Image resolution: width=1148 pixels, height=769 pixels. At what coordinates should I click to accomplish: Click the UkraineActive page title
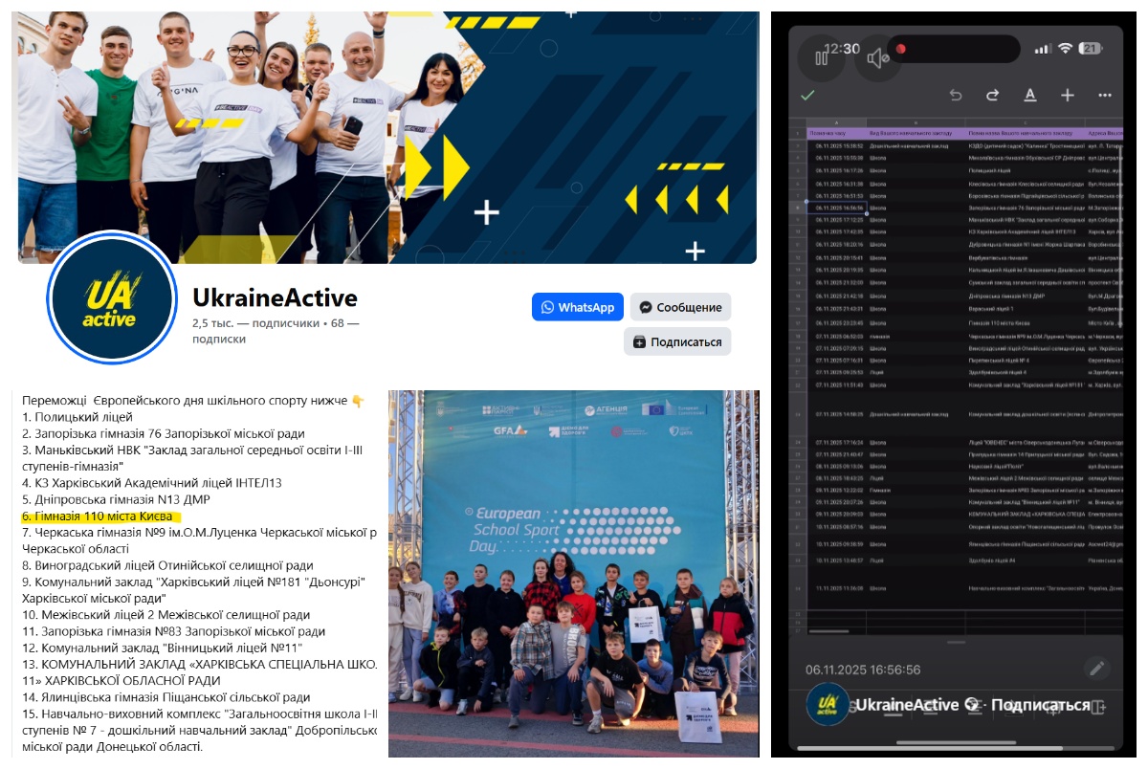275,297
